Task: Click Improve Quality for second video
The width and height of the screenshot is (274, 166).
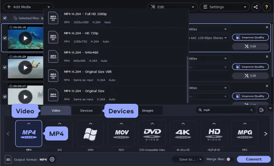Action: click(x=250, y=67)
